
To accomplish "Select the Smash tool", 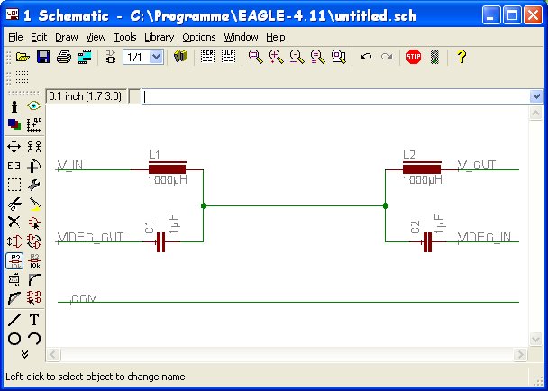I will (14, 279).
